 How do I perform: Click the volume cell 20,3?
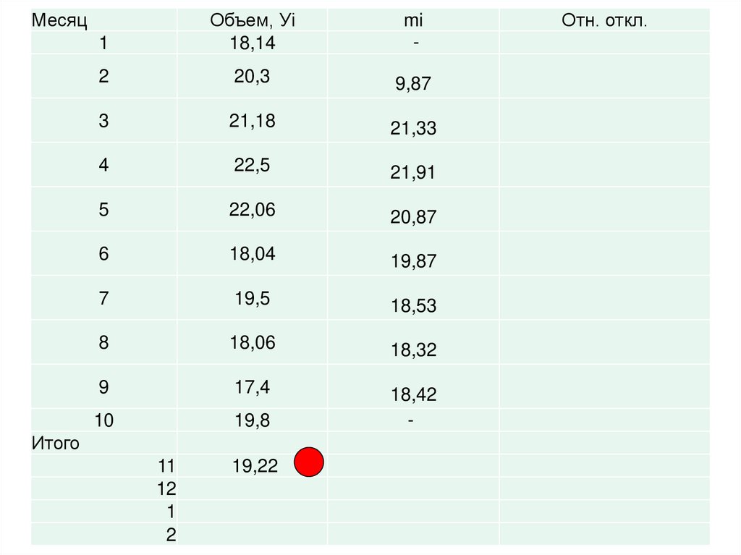tap(253, 76)
